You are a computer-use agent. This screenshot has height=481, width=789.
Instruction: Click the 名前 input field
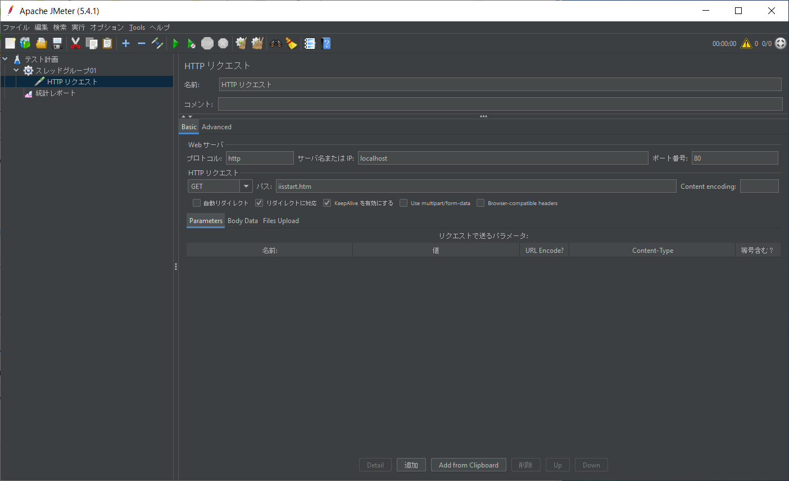tap(500, 84)
